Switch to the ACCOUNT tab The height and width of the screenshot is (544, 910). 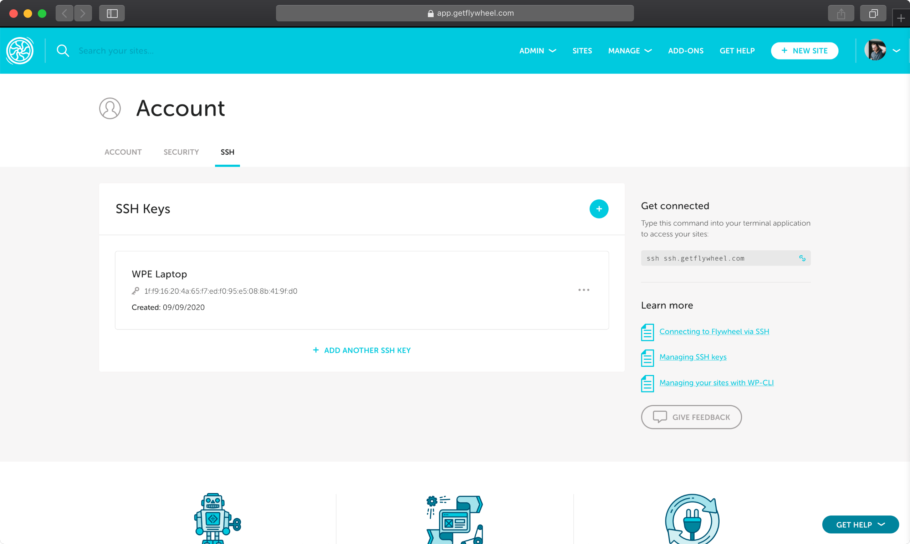(123, 152)
